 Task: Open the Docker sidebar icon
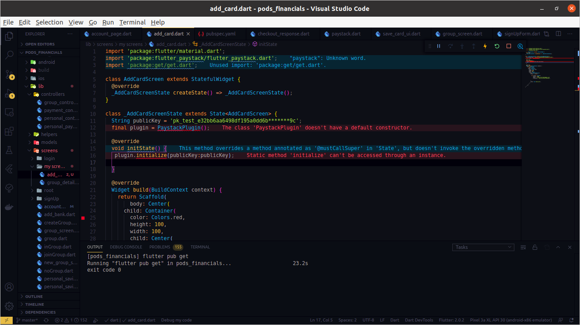[x=9, y=207]
